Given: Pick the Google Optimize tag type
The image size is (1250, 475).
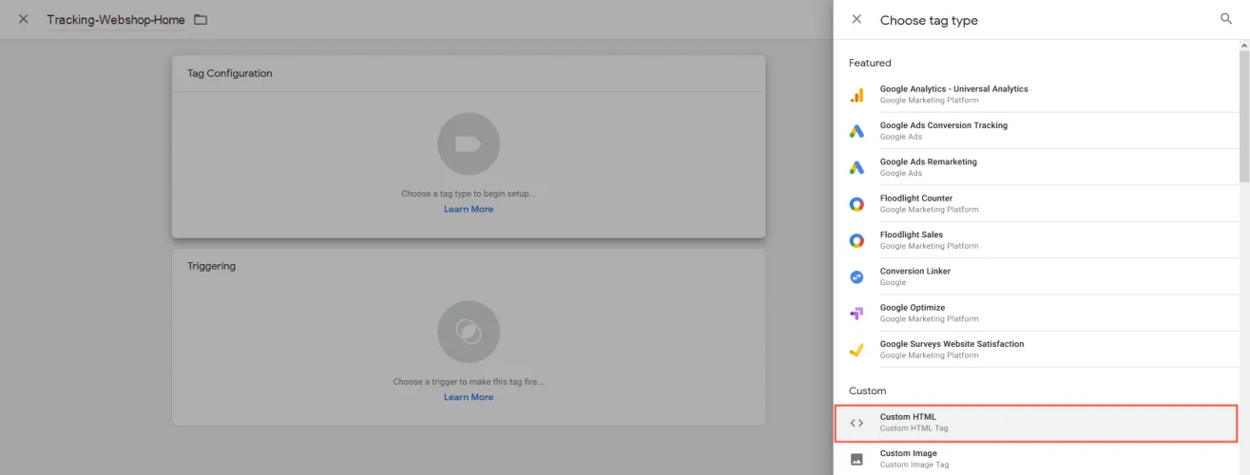Looking at the screenshot, I should [x=1036, y=313].
